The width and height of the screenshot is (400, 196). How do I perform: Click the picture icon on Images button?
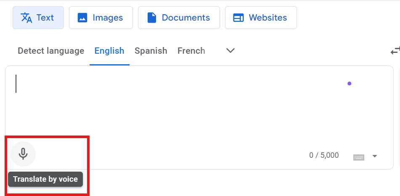click(x=82, y=18)
